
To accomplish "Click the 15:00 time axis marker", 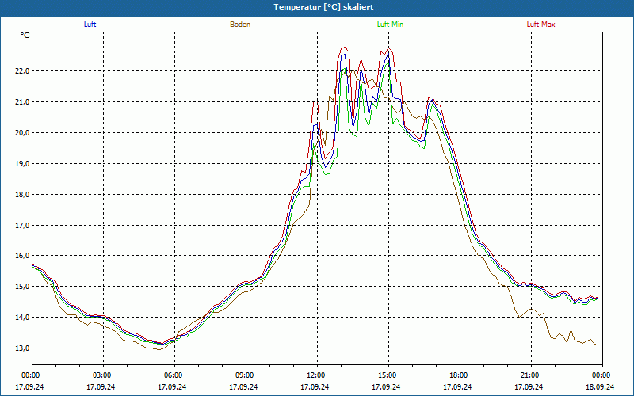I will click(388, 375).
